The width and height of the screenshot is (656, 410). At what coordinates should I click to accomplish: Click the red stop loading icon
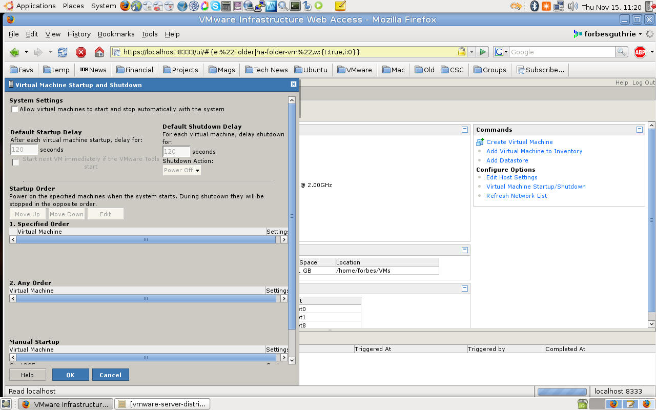(x=81, y=52)
